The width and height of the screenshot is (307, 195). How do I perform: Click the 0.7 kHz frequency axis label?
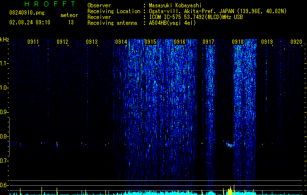click(x=4, y=161)
